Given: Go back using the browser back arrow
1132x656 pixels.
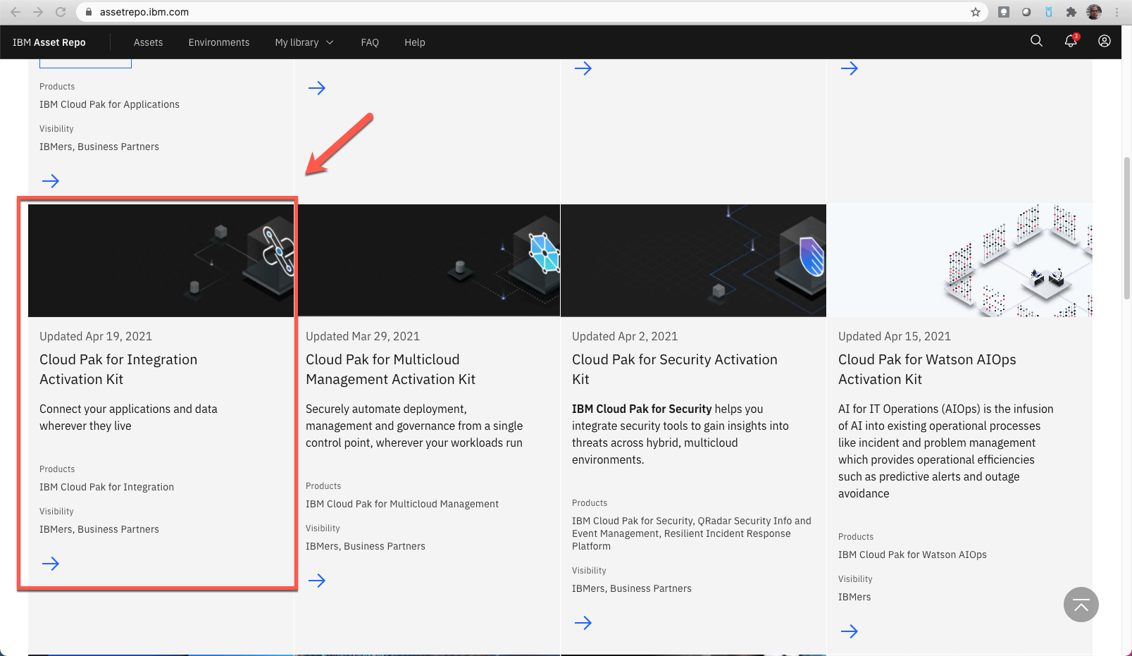Looking at the screenshot, I should 15,11.
